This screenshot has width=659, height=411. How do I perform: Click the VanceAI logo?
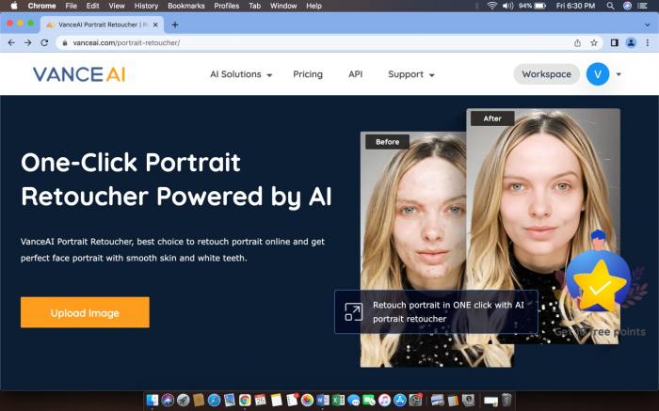click(x=79, y=74)
